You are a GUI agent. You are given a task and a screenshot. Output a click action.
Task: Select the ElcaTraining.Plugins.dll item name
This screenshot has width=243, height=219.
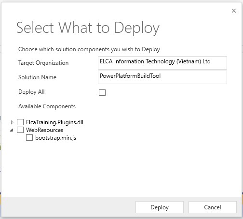[54, 122]
